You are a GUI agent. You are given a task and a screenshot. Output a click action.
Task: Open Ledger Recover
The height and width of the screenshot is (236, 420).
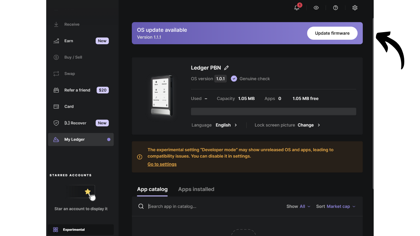tap(75, 123)
